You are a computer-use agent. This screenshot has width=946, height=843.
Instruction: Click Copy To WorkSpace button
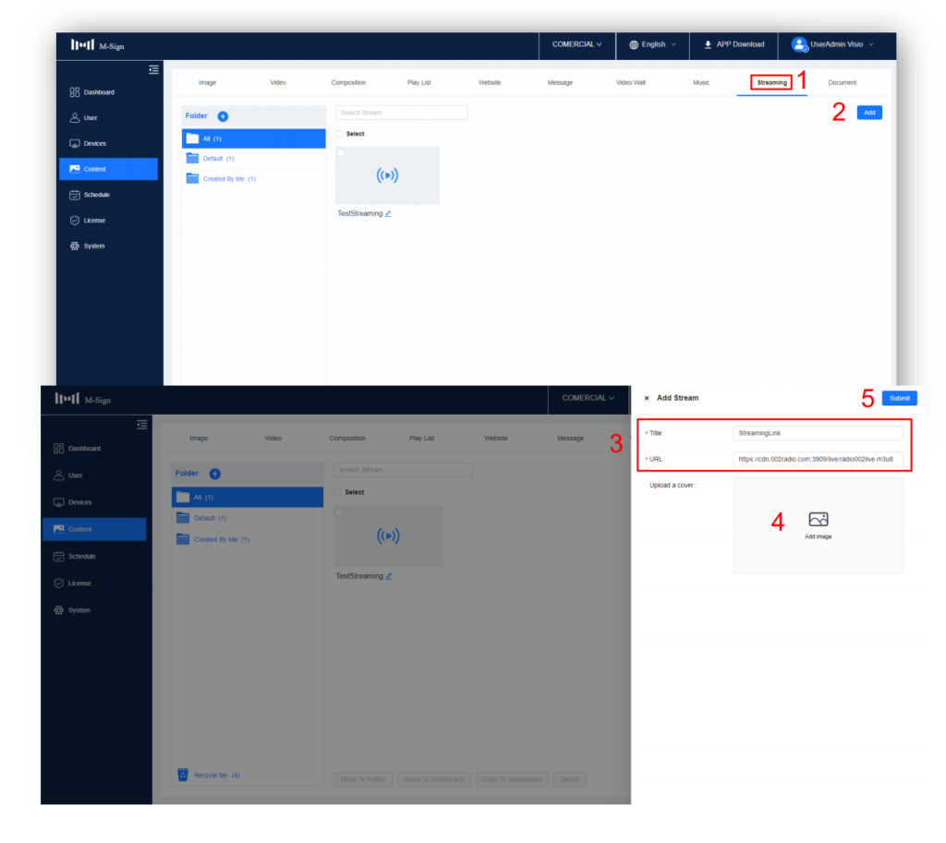(512, 779)
